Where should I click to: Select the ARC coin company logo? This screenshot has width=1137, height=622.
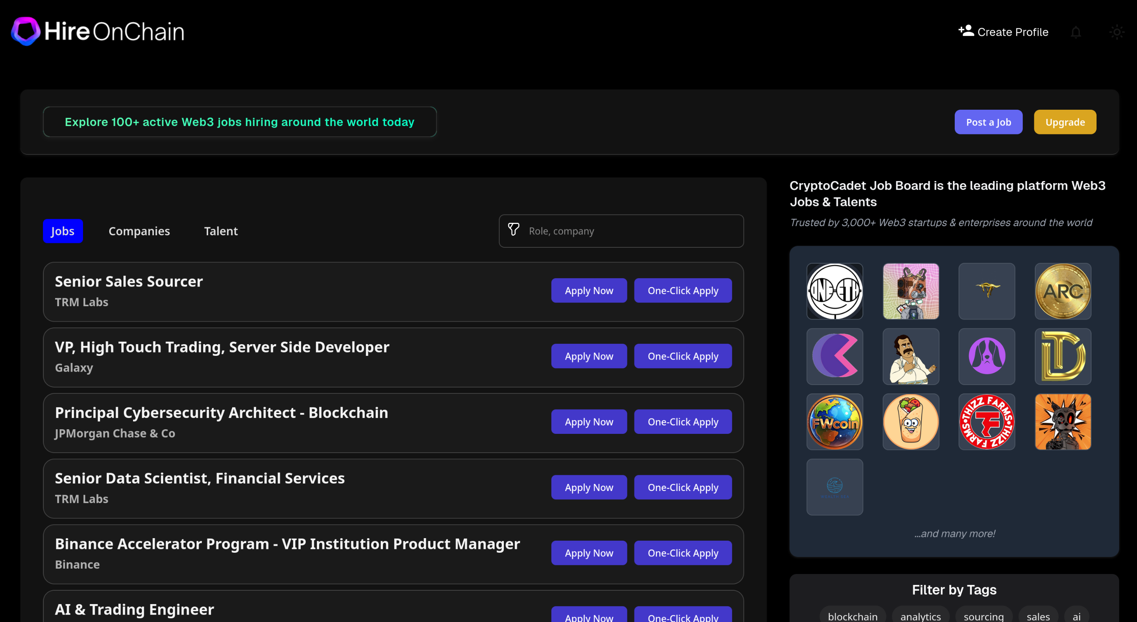[x=1062, y=291]
